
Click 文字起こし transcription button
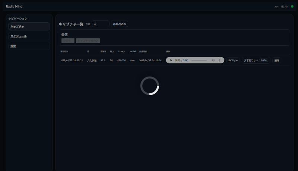[x=251, y=60]
